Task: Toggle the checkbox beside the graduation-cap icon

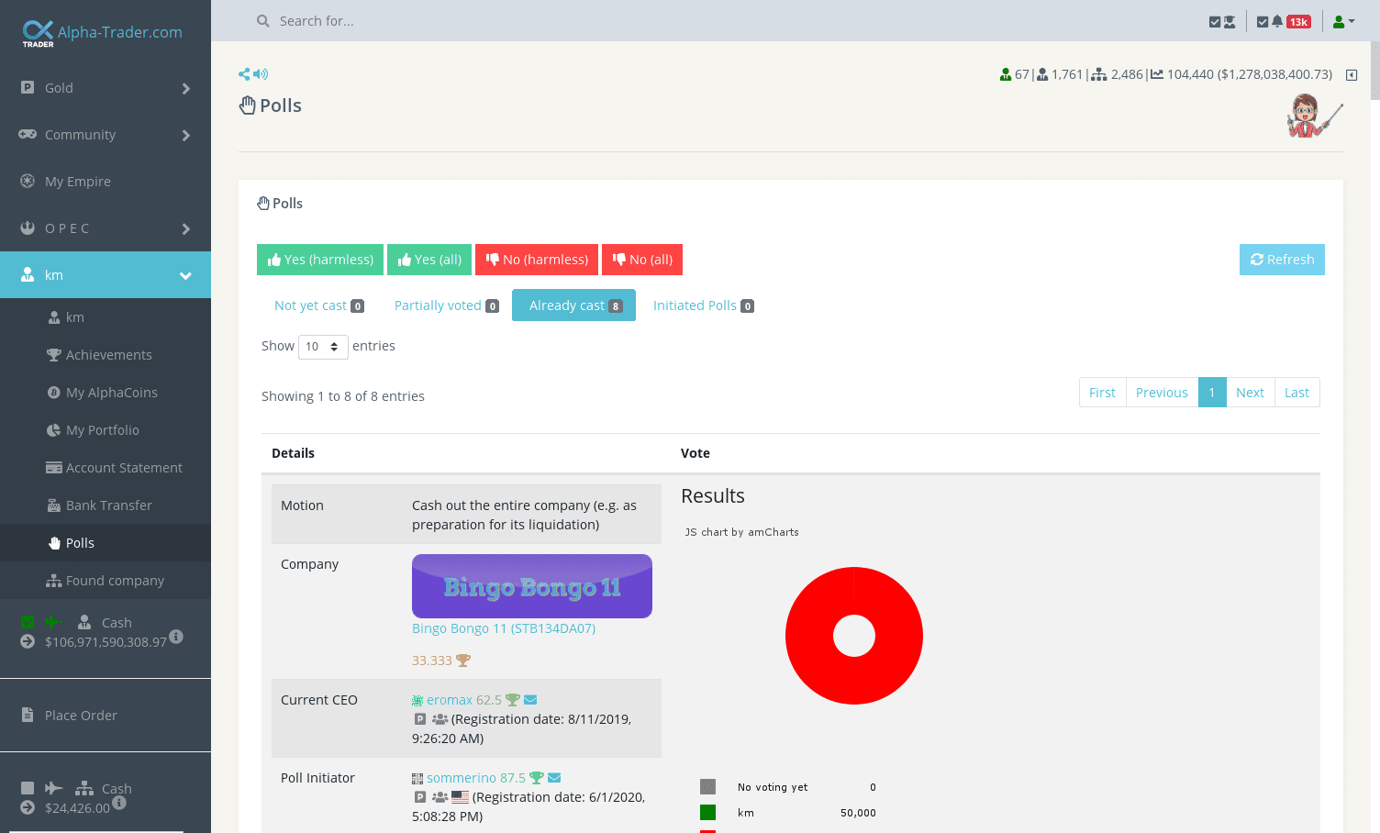Action: pyautogui.click(x=1215, y=22)
